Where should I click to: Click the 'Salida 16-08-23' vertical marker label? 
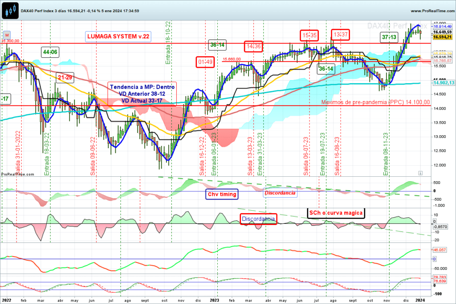[x=337, y=156]
